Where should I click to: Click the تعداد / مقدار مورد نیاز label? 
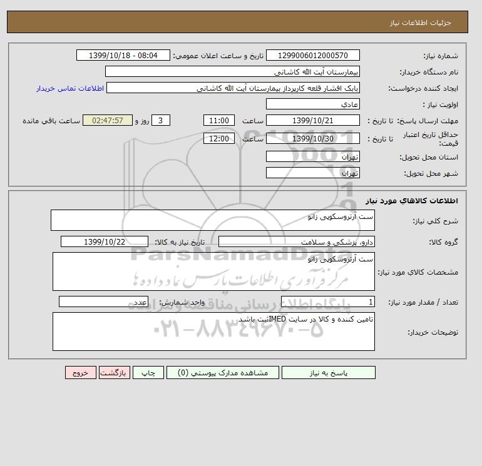pos(423,303)
